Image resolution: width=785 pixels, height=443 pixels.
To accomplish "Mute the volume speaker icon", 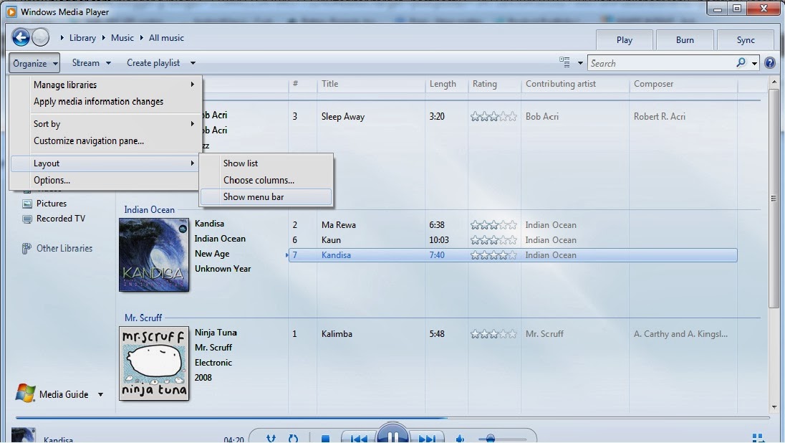I will 460,439.
